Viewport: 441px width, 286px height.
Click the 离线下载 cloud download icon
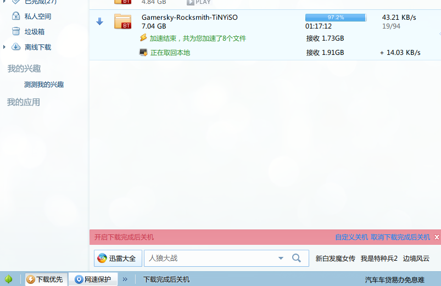pyautogui.click(x=16, y=47)
